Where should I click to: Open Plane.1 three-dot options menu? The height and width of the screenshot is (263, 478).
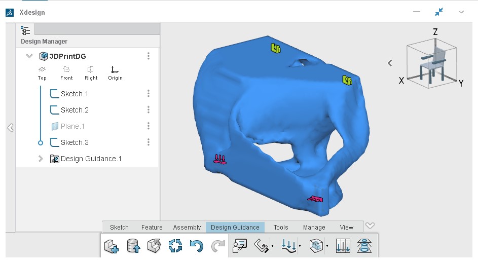[149, 126]
